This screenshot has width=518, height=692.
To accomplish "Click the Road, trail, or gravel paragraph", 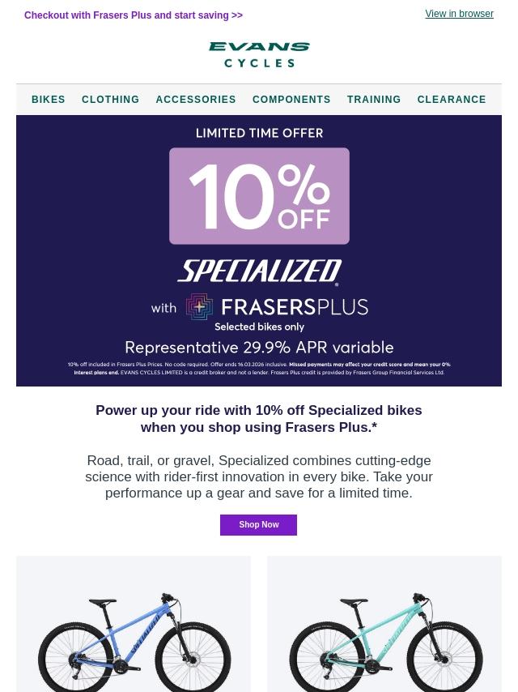I will pos(259,476).
